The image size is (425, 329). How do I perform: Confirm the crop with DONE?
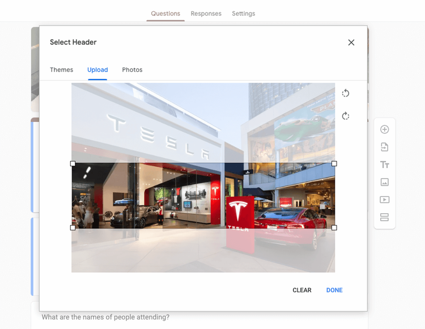[334, 290]
